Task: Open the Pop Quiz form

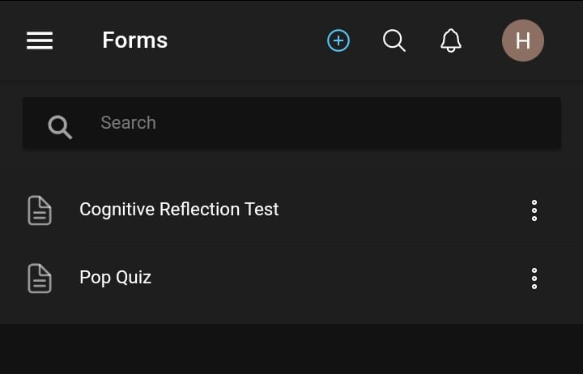Action: pos(115,278)
